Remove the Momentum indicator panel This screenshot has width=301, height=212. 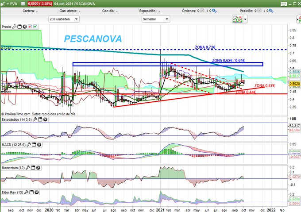[38, 168]
